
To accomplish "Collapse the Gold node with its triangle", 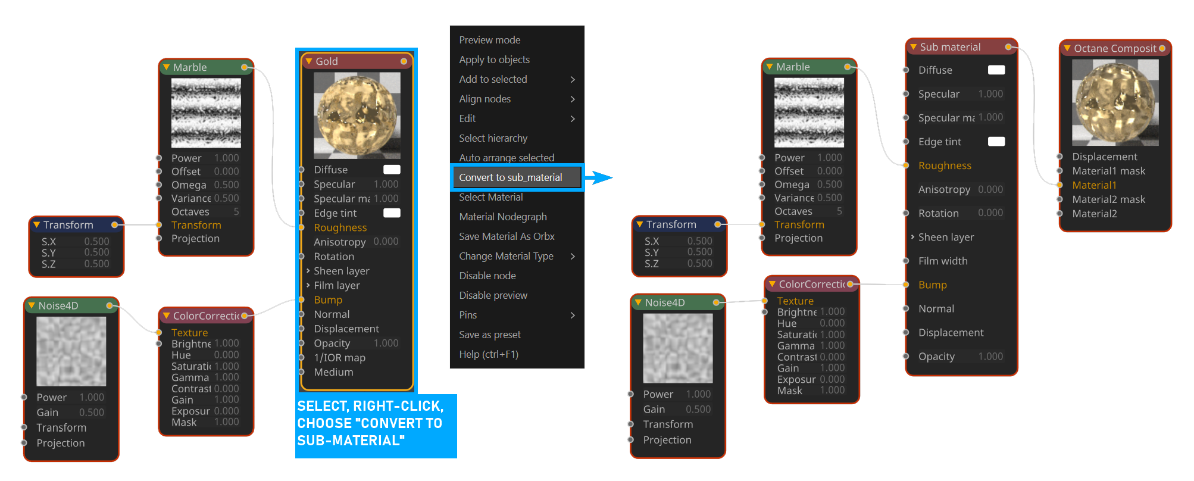I will [309, 61].
